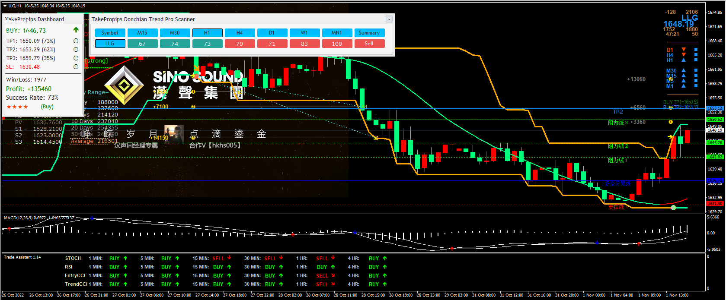Click the green dot ending the orange channel line
The width and height of the screenshot is (726, 300).
673,208
